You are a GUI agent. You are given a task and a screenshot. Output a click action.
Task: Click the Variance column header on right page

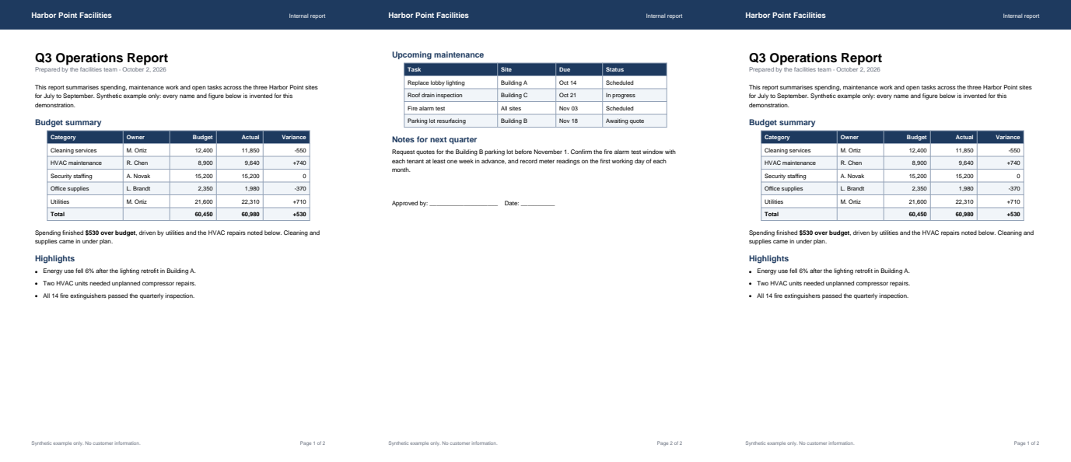1001,137
